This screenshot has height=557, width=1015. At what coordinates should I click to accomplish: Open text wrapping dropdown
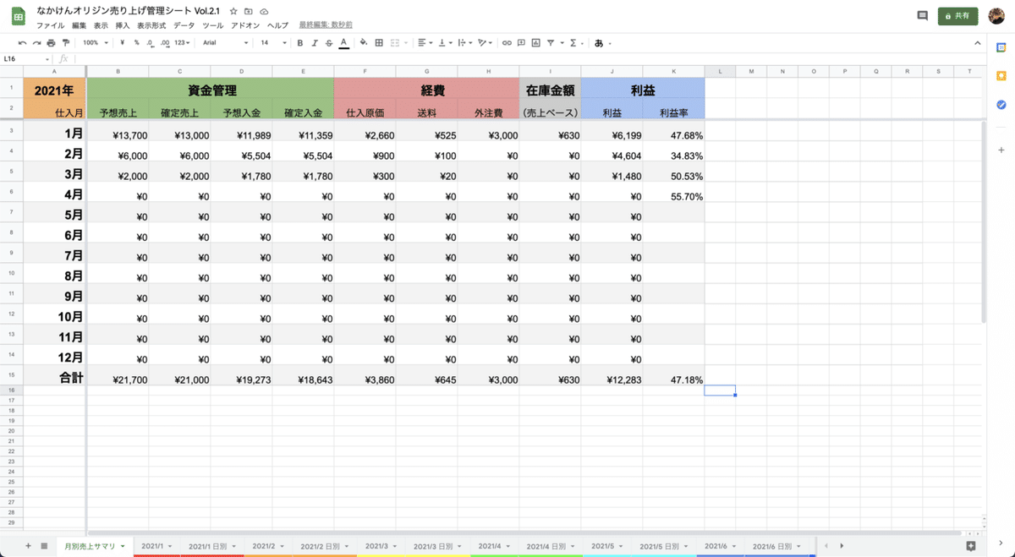[464, 42]
